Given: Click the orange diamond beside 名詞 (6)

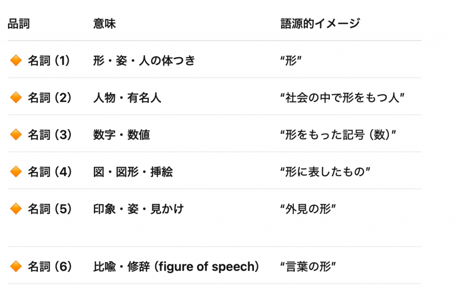Looking at the screenshot, I should 16,267.
